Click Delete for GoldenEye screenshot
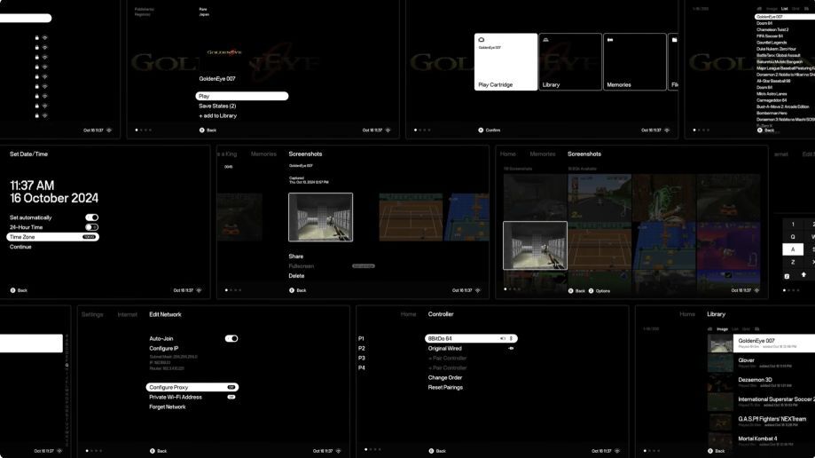Viewport: 815px width, 458px height. [296, 276]
